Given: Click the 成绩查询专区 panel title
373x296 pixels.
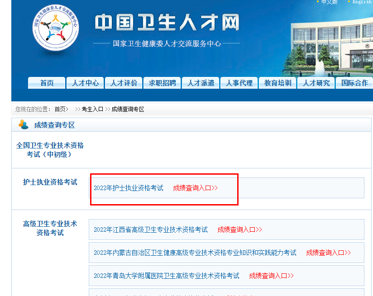Looking at the screenshot, I should click(54, 125).
